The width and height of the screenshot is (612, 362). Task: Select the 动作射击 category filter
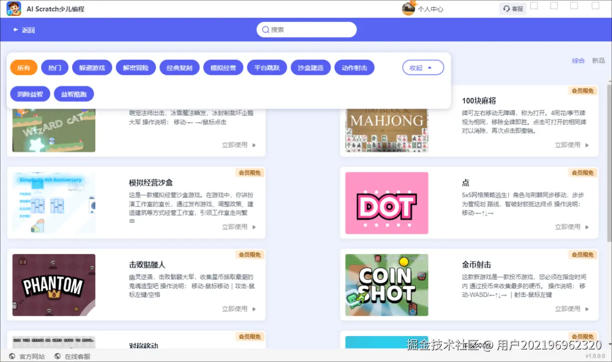(x=355, y=68)
